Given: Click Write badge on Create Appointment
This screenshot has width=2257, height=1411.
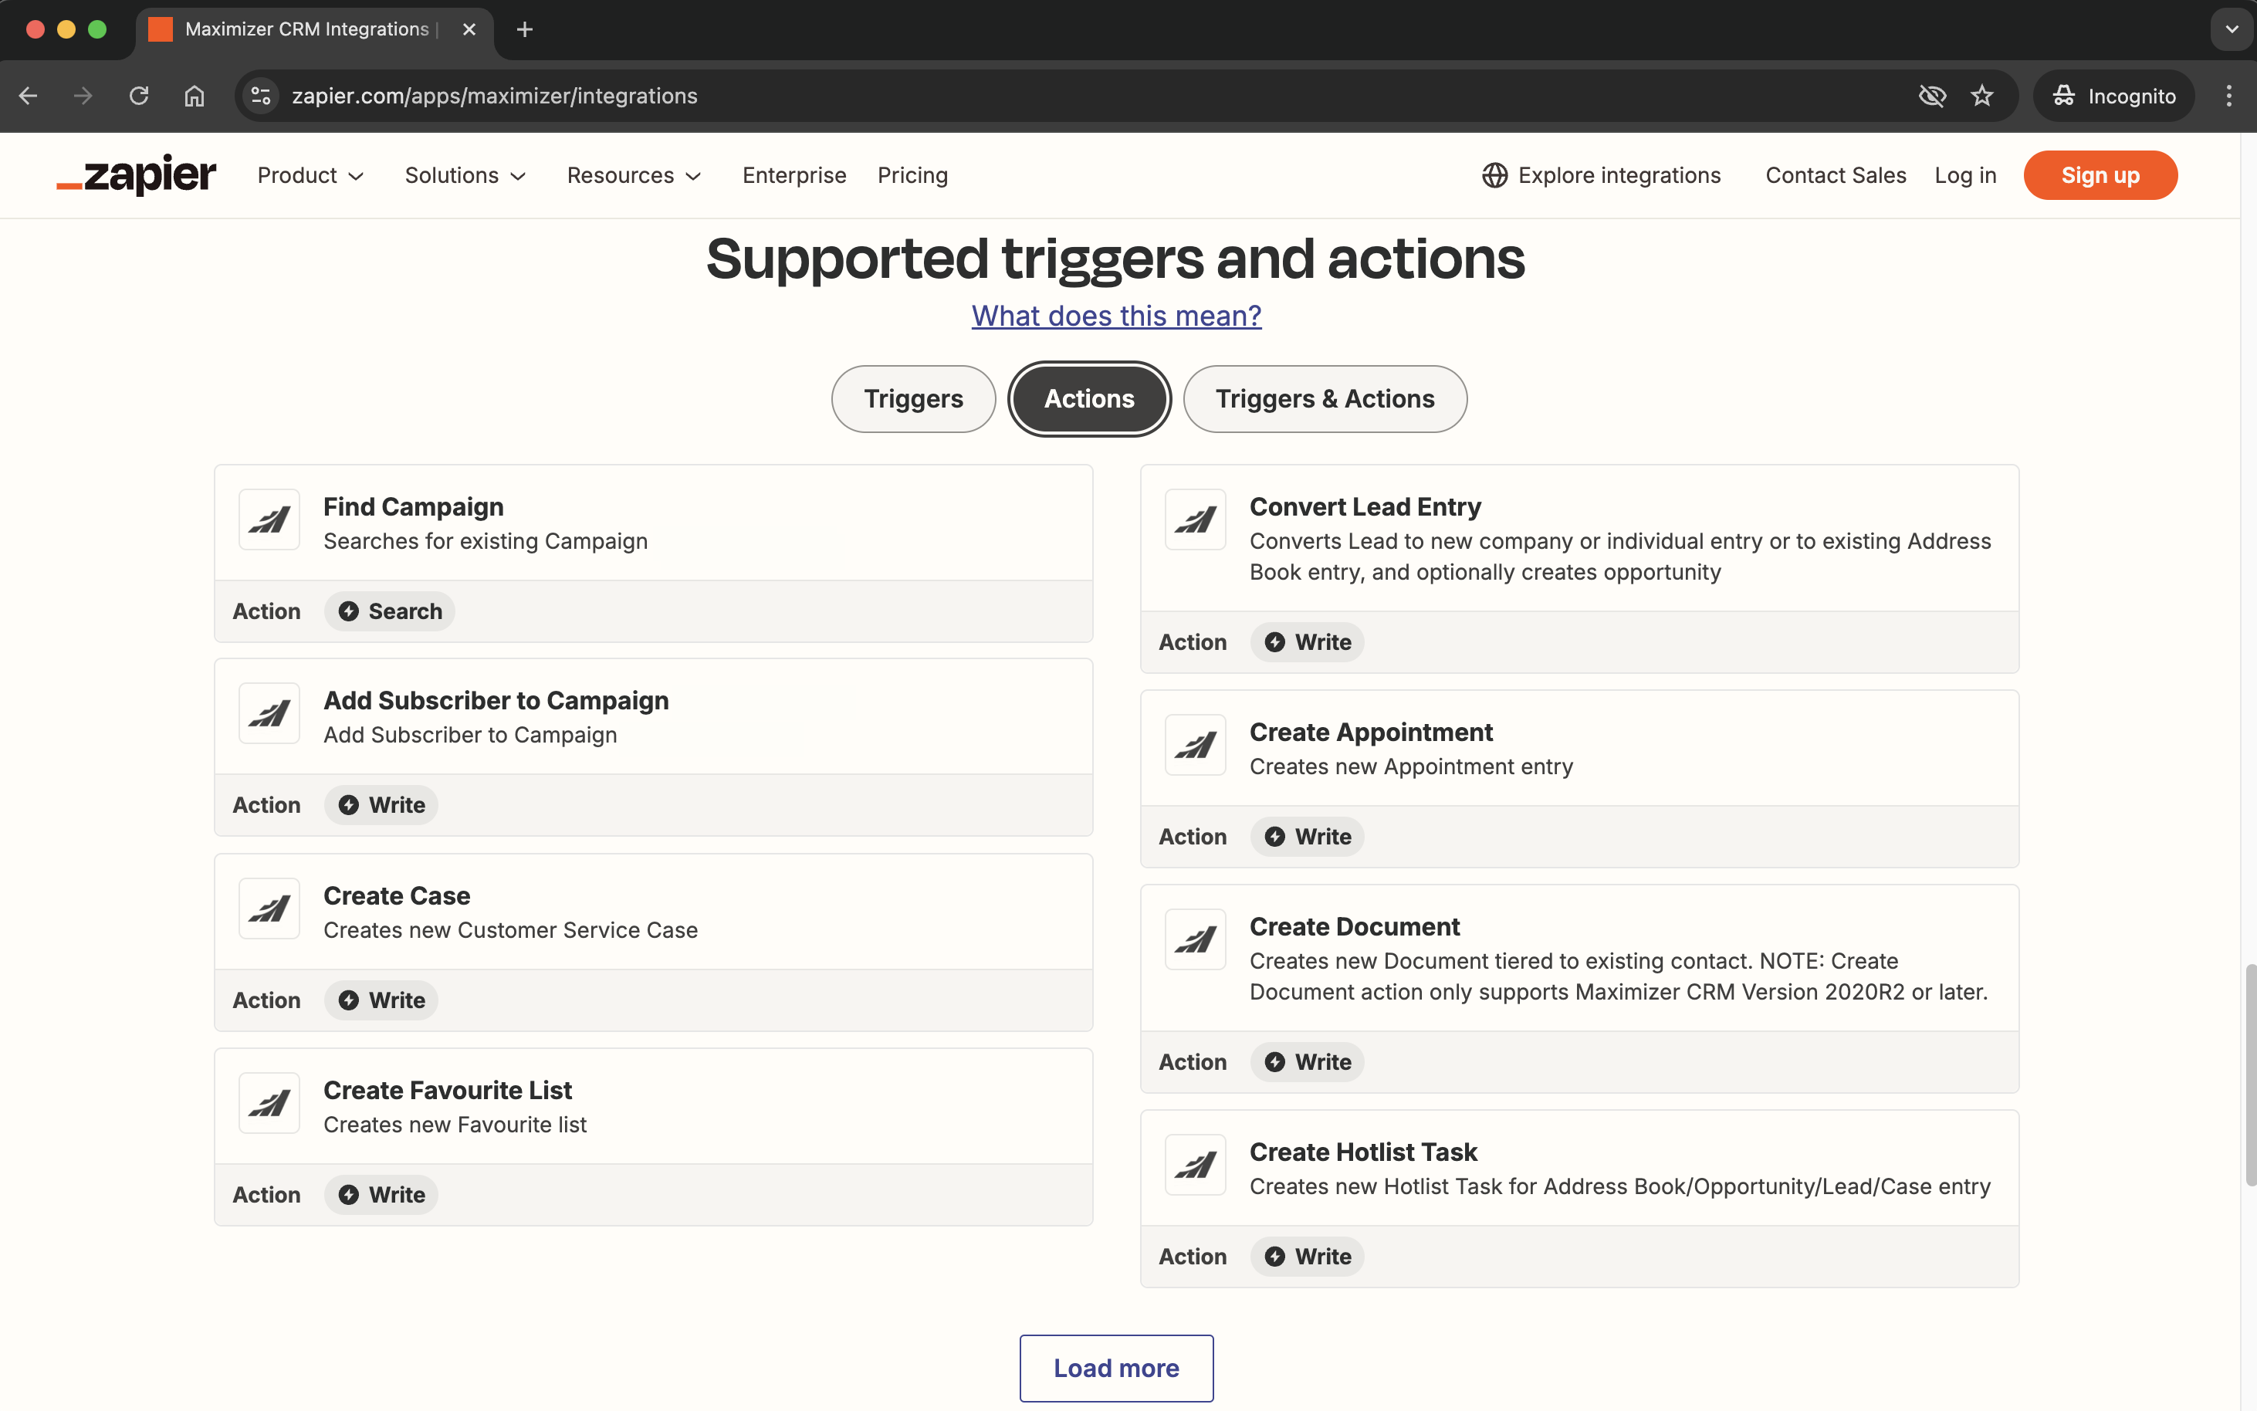Looking at the screenshot, I should click(1307, 836).
